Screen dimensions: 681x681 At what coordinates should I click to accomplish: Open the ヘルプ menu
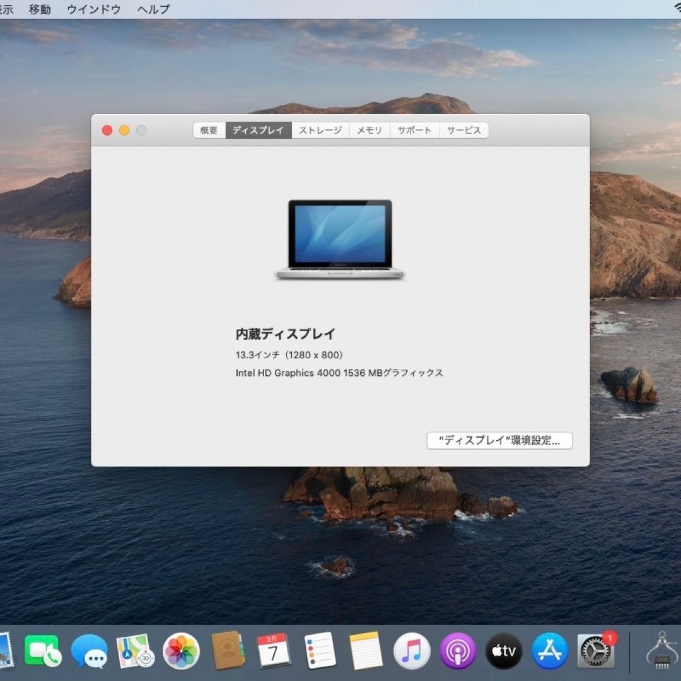tap(153, 9)
